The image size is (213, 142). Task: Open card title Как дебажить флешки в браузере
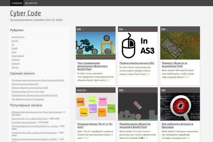click(x=177, y=126)
